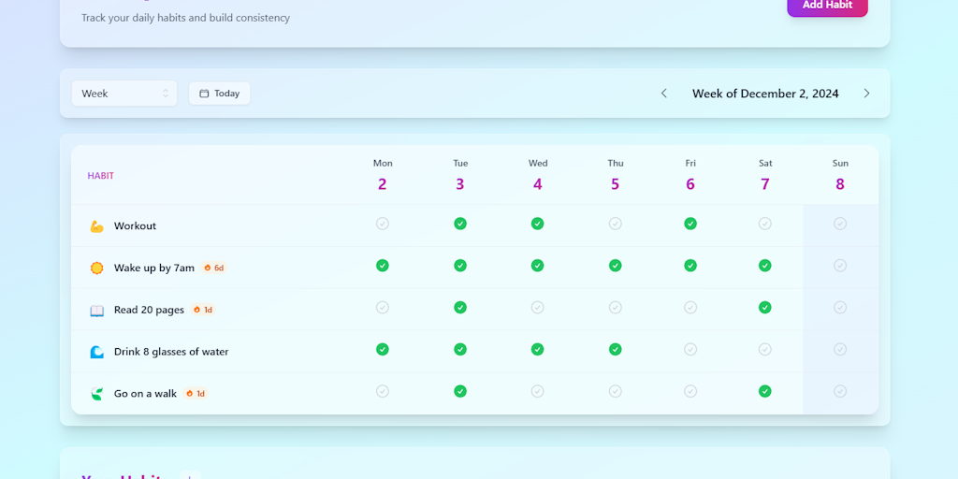Click the Fri 6 column header

690,175
